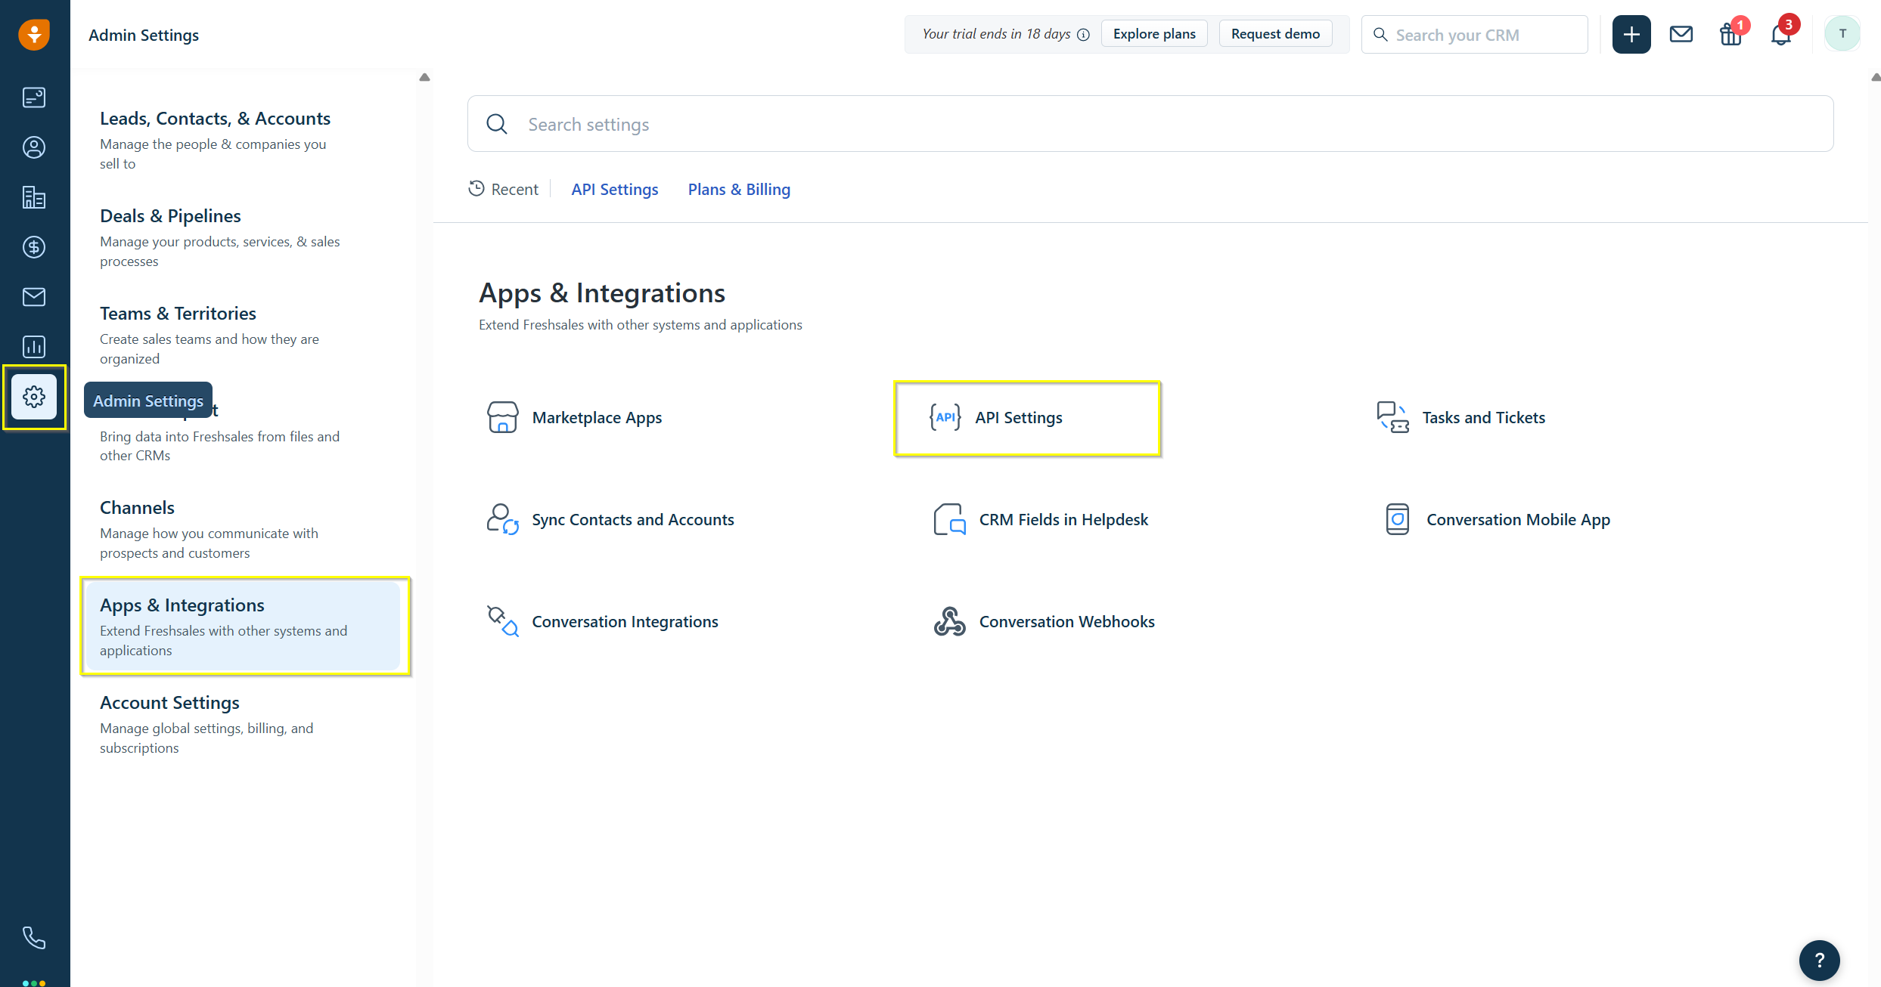Open the help question mark bubble
This screenshot has height=987, width=1881.
click(1820, 961)
